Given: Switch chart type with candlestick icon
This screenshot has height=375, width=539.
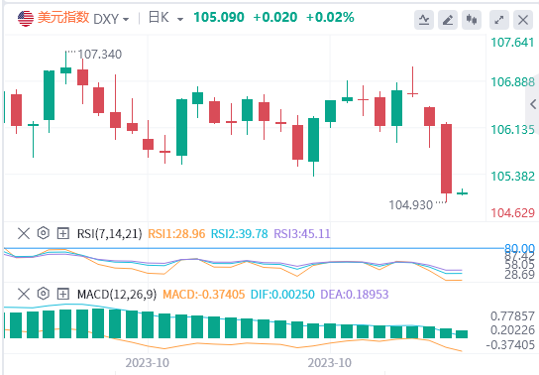Looking at the screenshot, I should pyautogui.click(x=472, y=20).
